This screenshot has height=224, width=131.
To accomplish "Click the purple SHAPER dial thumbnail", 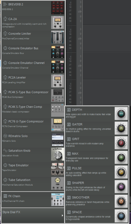I will (x=121, y=187).
